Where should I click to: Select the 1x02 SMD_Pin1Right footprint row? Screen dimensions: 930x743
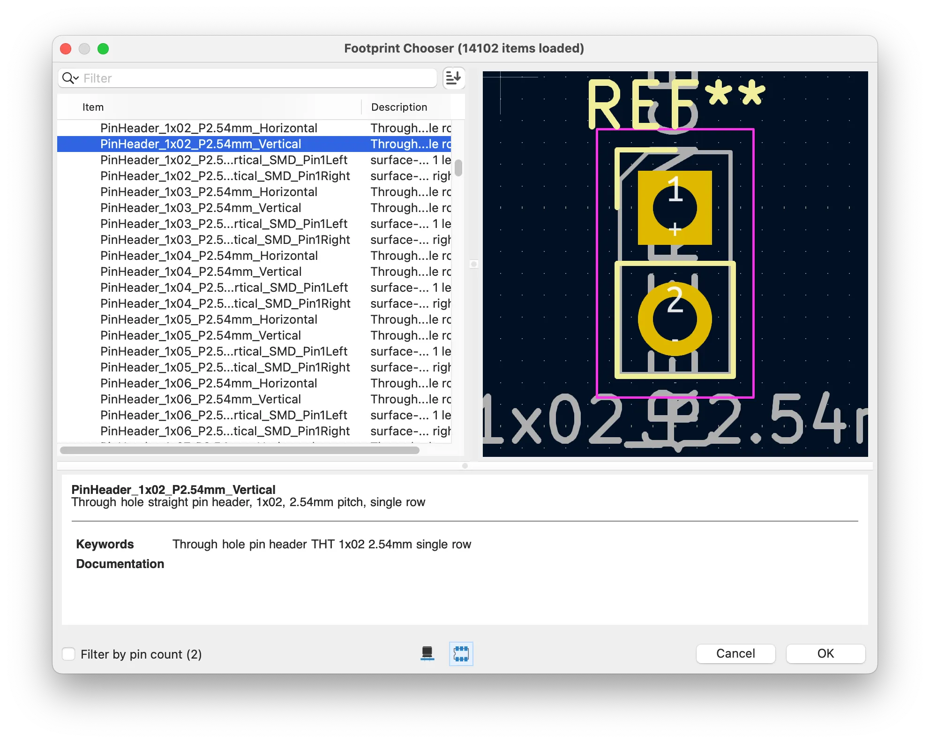254,176
